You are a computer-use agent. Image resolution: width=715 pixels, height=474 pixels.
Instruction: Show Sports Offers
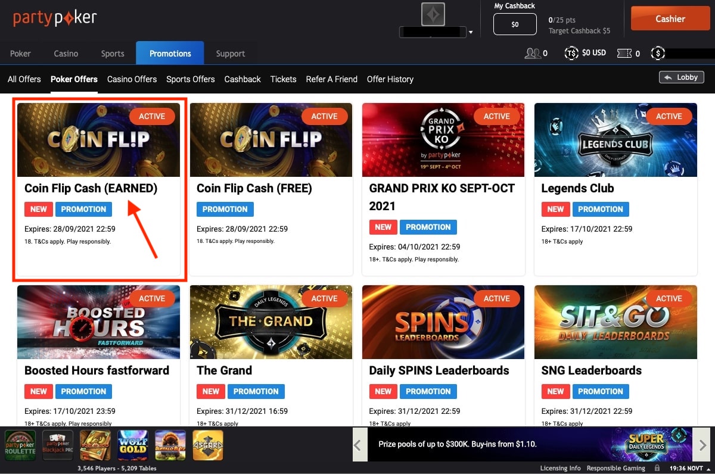point(191,79)
